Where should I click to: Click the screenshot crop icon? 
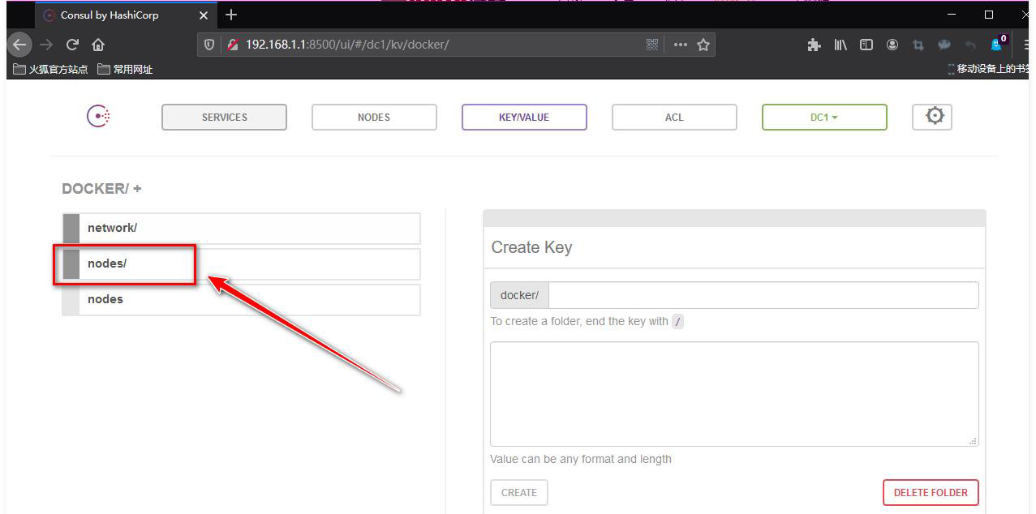tap(918, 45)
